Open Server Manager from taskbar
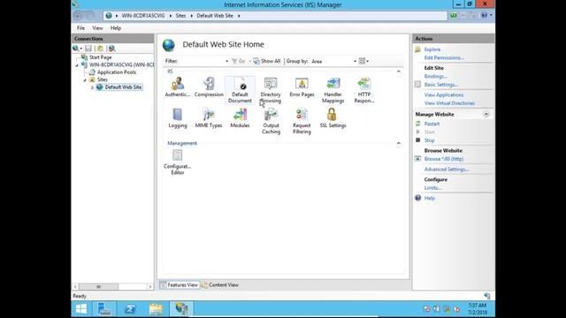Screen dimensions: 566x318 click(104, 309)
